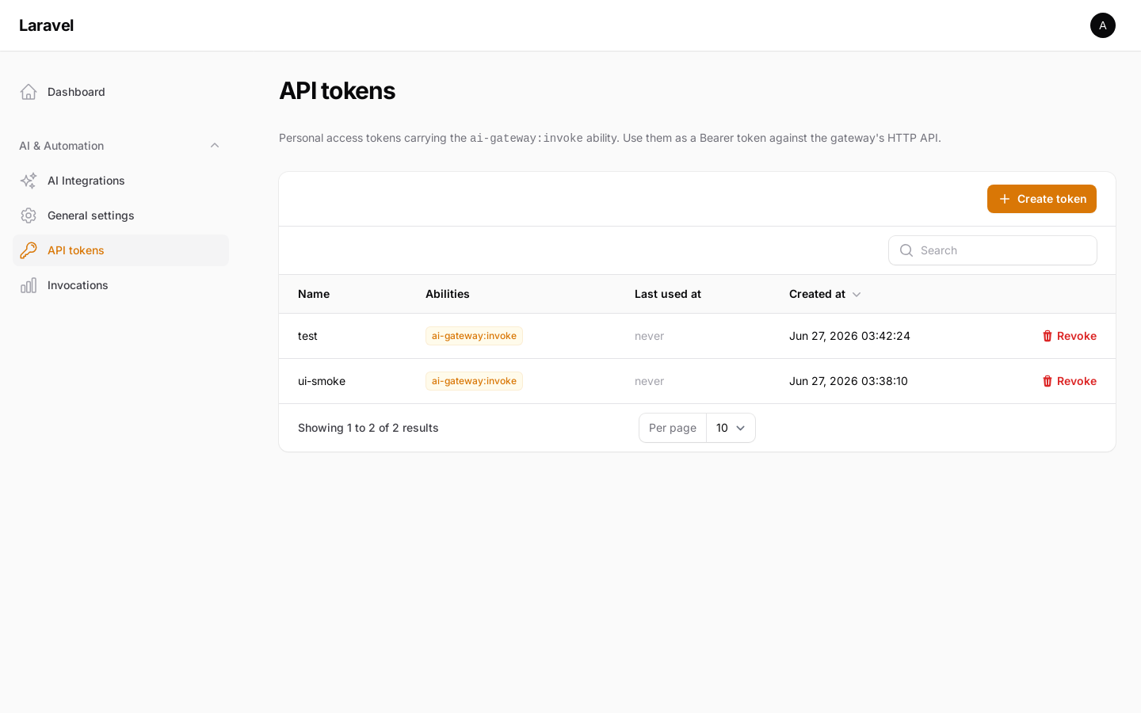Click date Jun 27, 2026 03:38:10
Image resolution: width=1141 pixels, height=713 pixels.
849,381
